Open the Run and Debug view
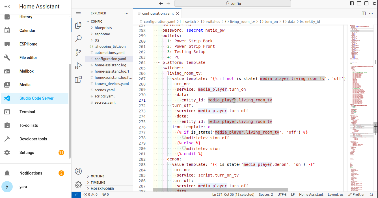The image size is (378, 198). (78, 66)
